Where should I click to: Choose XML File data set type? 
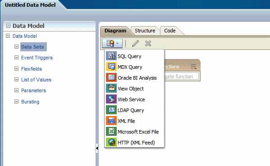click(x=134, y=121)
